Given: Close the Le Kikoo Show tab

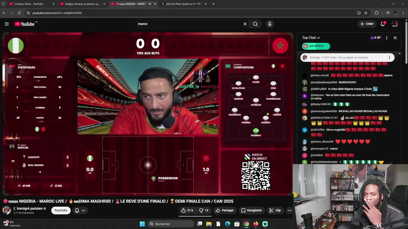Looking at the screenshot, I should tap(54, 4).
